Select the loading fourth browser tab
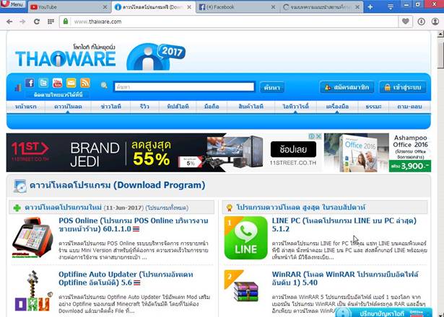444x317 pixels. [322, 7]
